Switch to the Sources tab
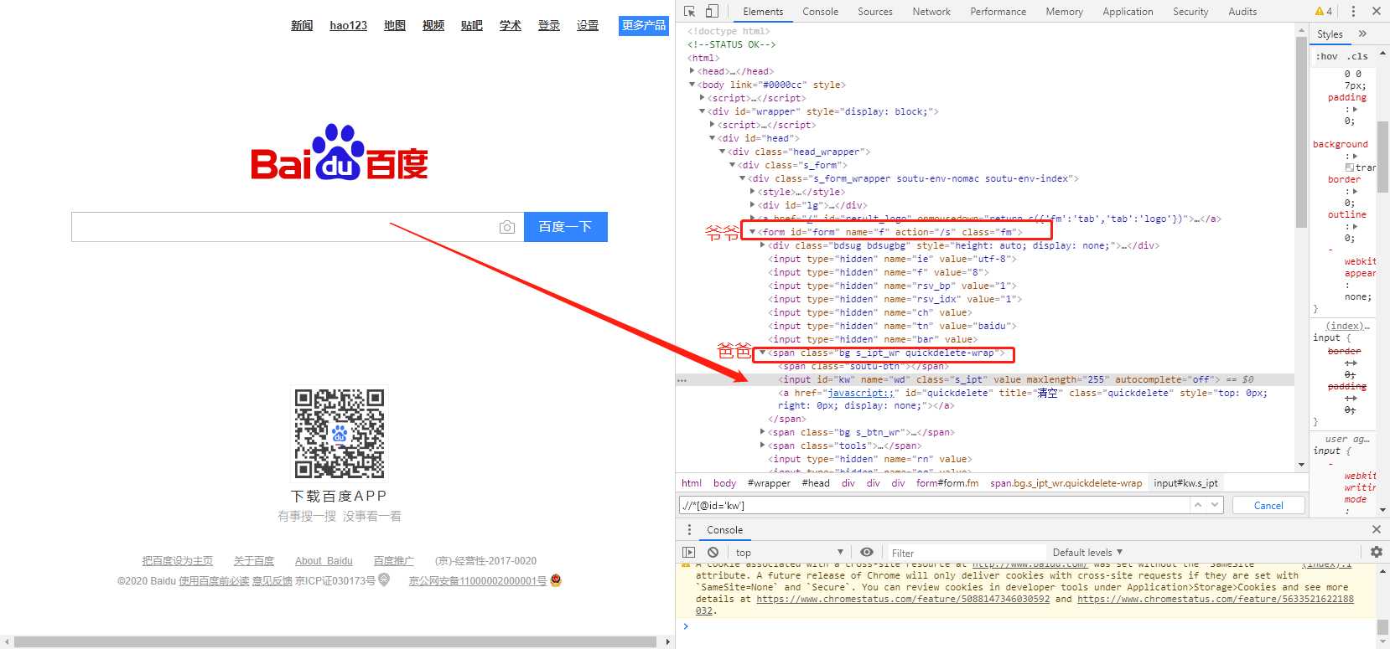1390x649 pixels. pos(874,12)
